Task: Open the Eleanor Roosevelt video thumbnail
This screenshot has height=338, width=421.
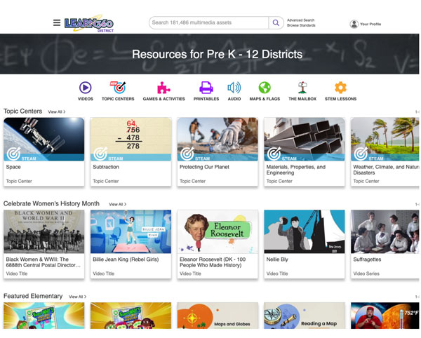Action: coord(218,231)
